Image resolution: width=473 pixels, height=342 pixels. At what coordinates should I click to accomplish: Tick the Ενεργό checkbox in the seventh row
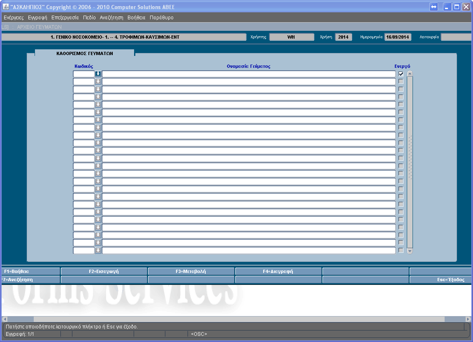[x=401, y=120]
